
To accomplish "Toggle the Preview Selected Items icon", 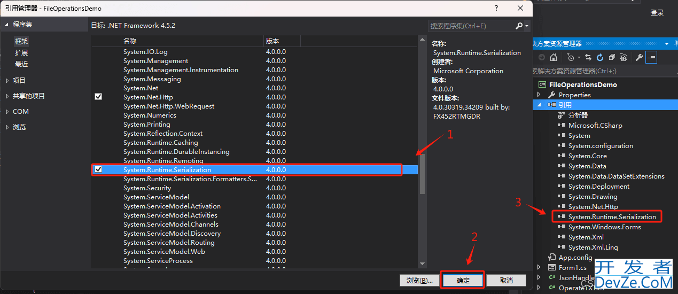I will coord(651,57).
